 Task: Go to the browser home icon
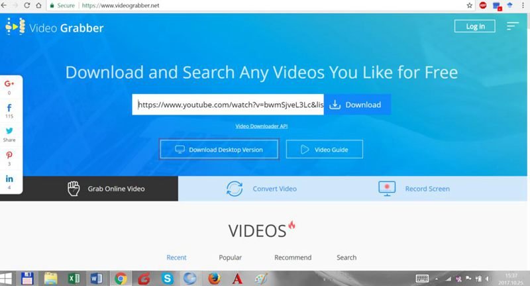[x=38, y=5]
